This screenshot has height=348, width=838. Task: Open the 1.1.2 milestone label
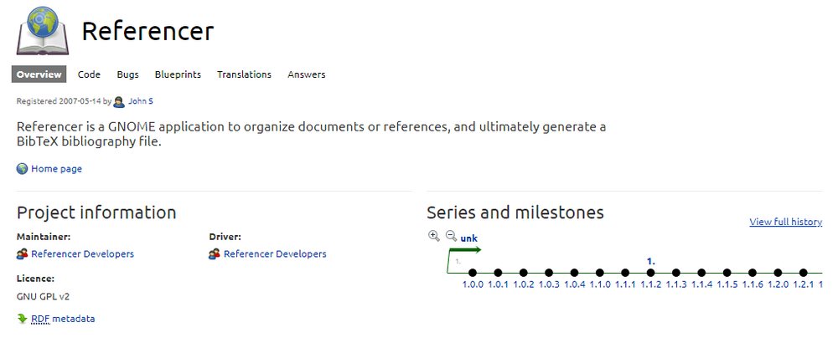click(651, 284)
